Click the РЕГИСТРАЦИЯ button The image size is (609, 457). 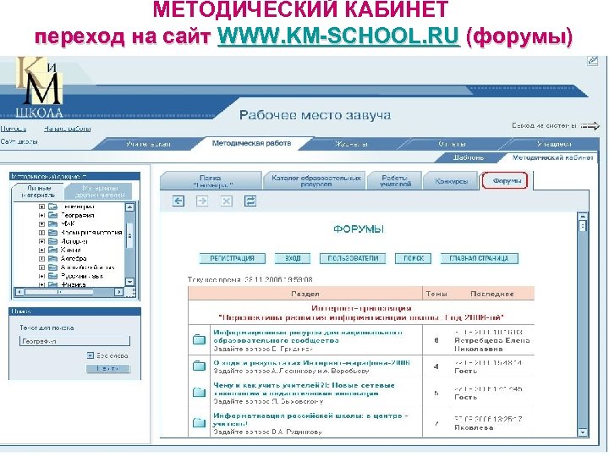233,258
